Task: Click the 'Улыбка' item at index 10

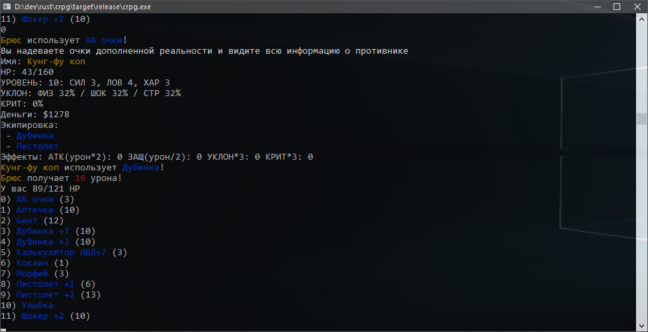Action: click(x=37, y=305)
